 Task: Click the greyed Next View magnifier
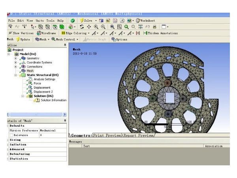coord(134,27)
